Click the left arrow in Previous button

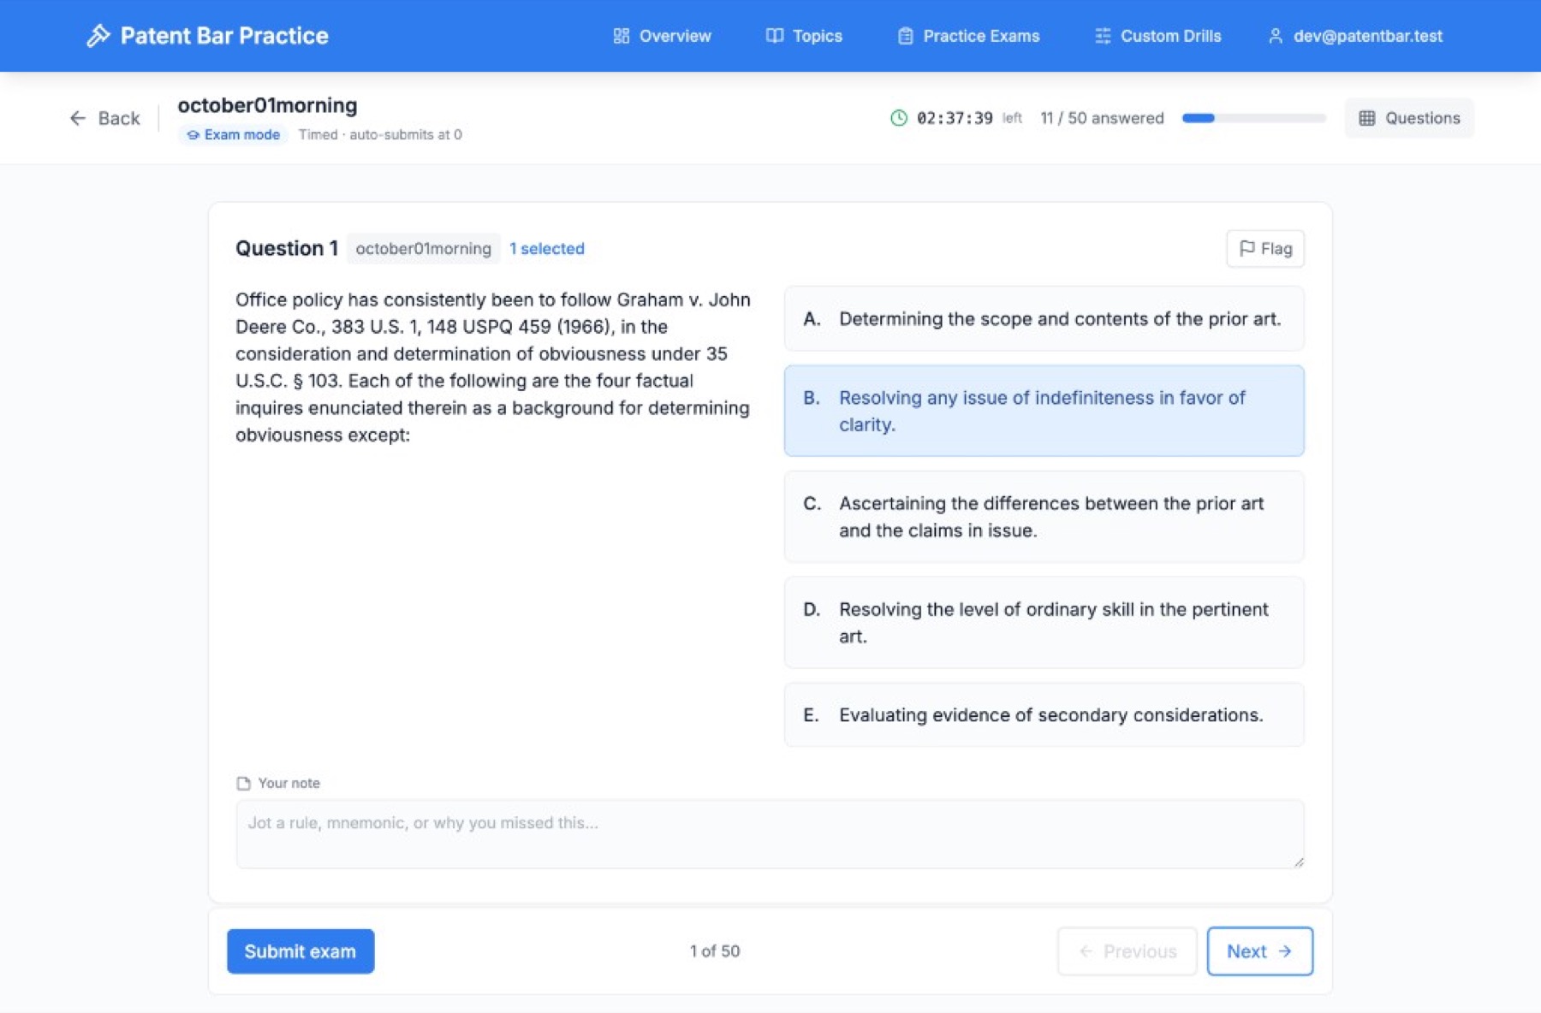pyautogui.click(x=1086, y=951)
